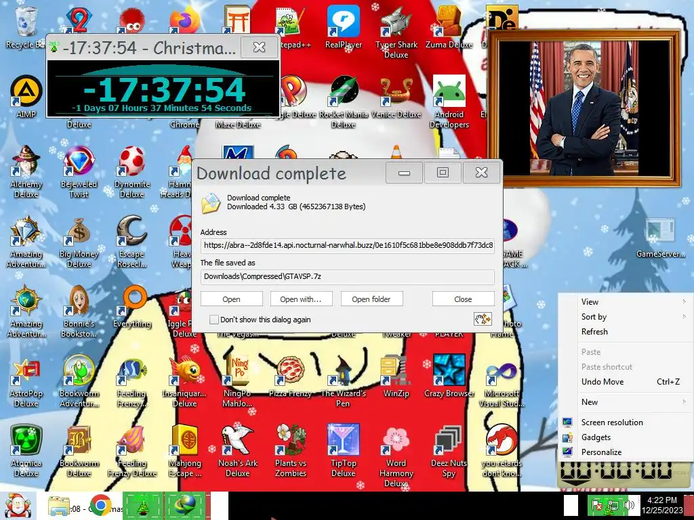Click the WinZip desktop icon
The width and height of the screenshot is (694, 520).
coord(396,376)
